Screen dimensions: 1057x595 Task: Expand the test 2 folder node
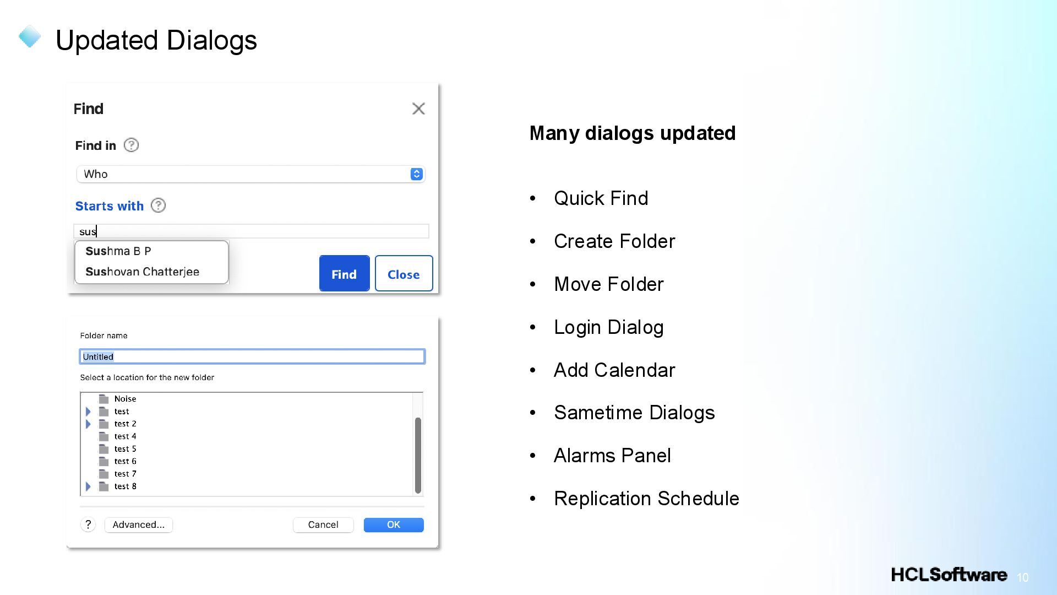coord(88,424)
